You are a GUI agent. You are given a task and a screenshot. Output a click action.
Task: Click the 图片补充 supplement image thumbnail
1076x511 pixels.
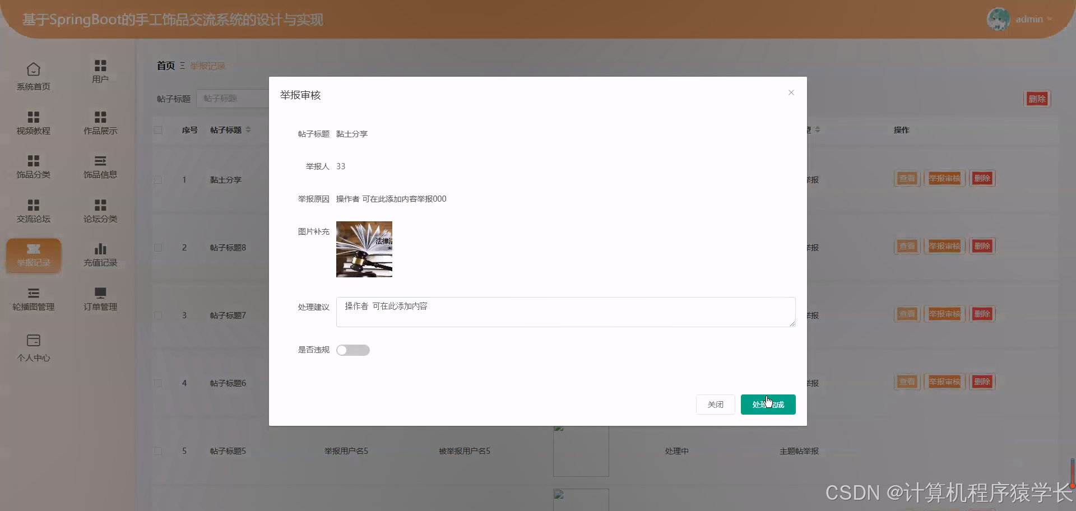364,249
